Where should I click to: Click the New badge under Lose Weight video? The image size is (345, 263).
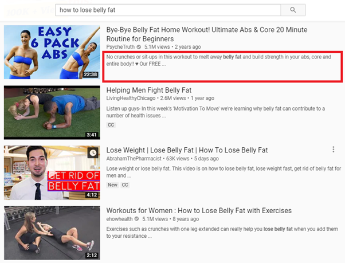pos(112,185)
